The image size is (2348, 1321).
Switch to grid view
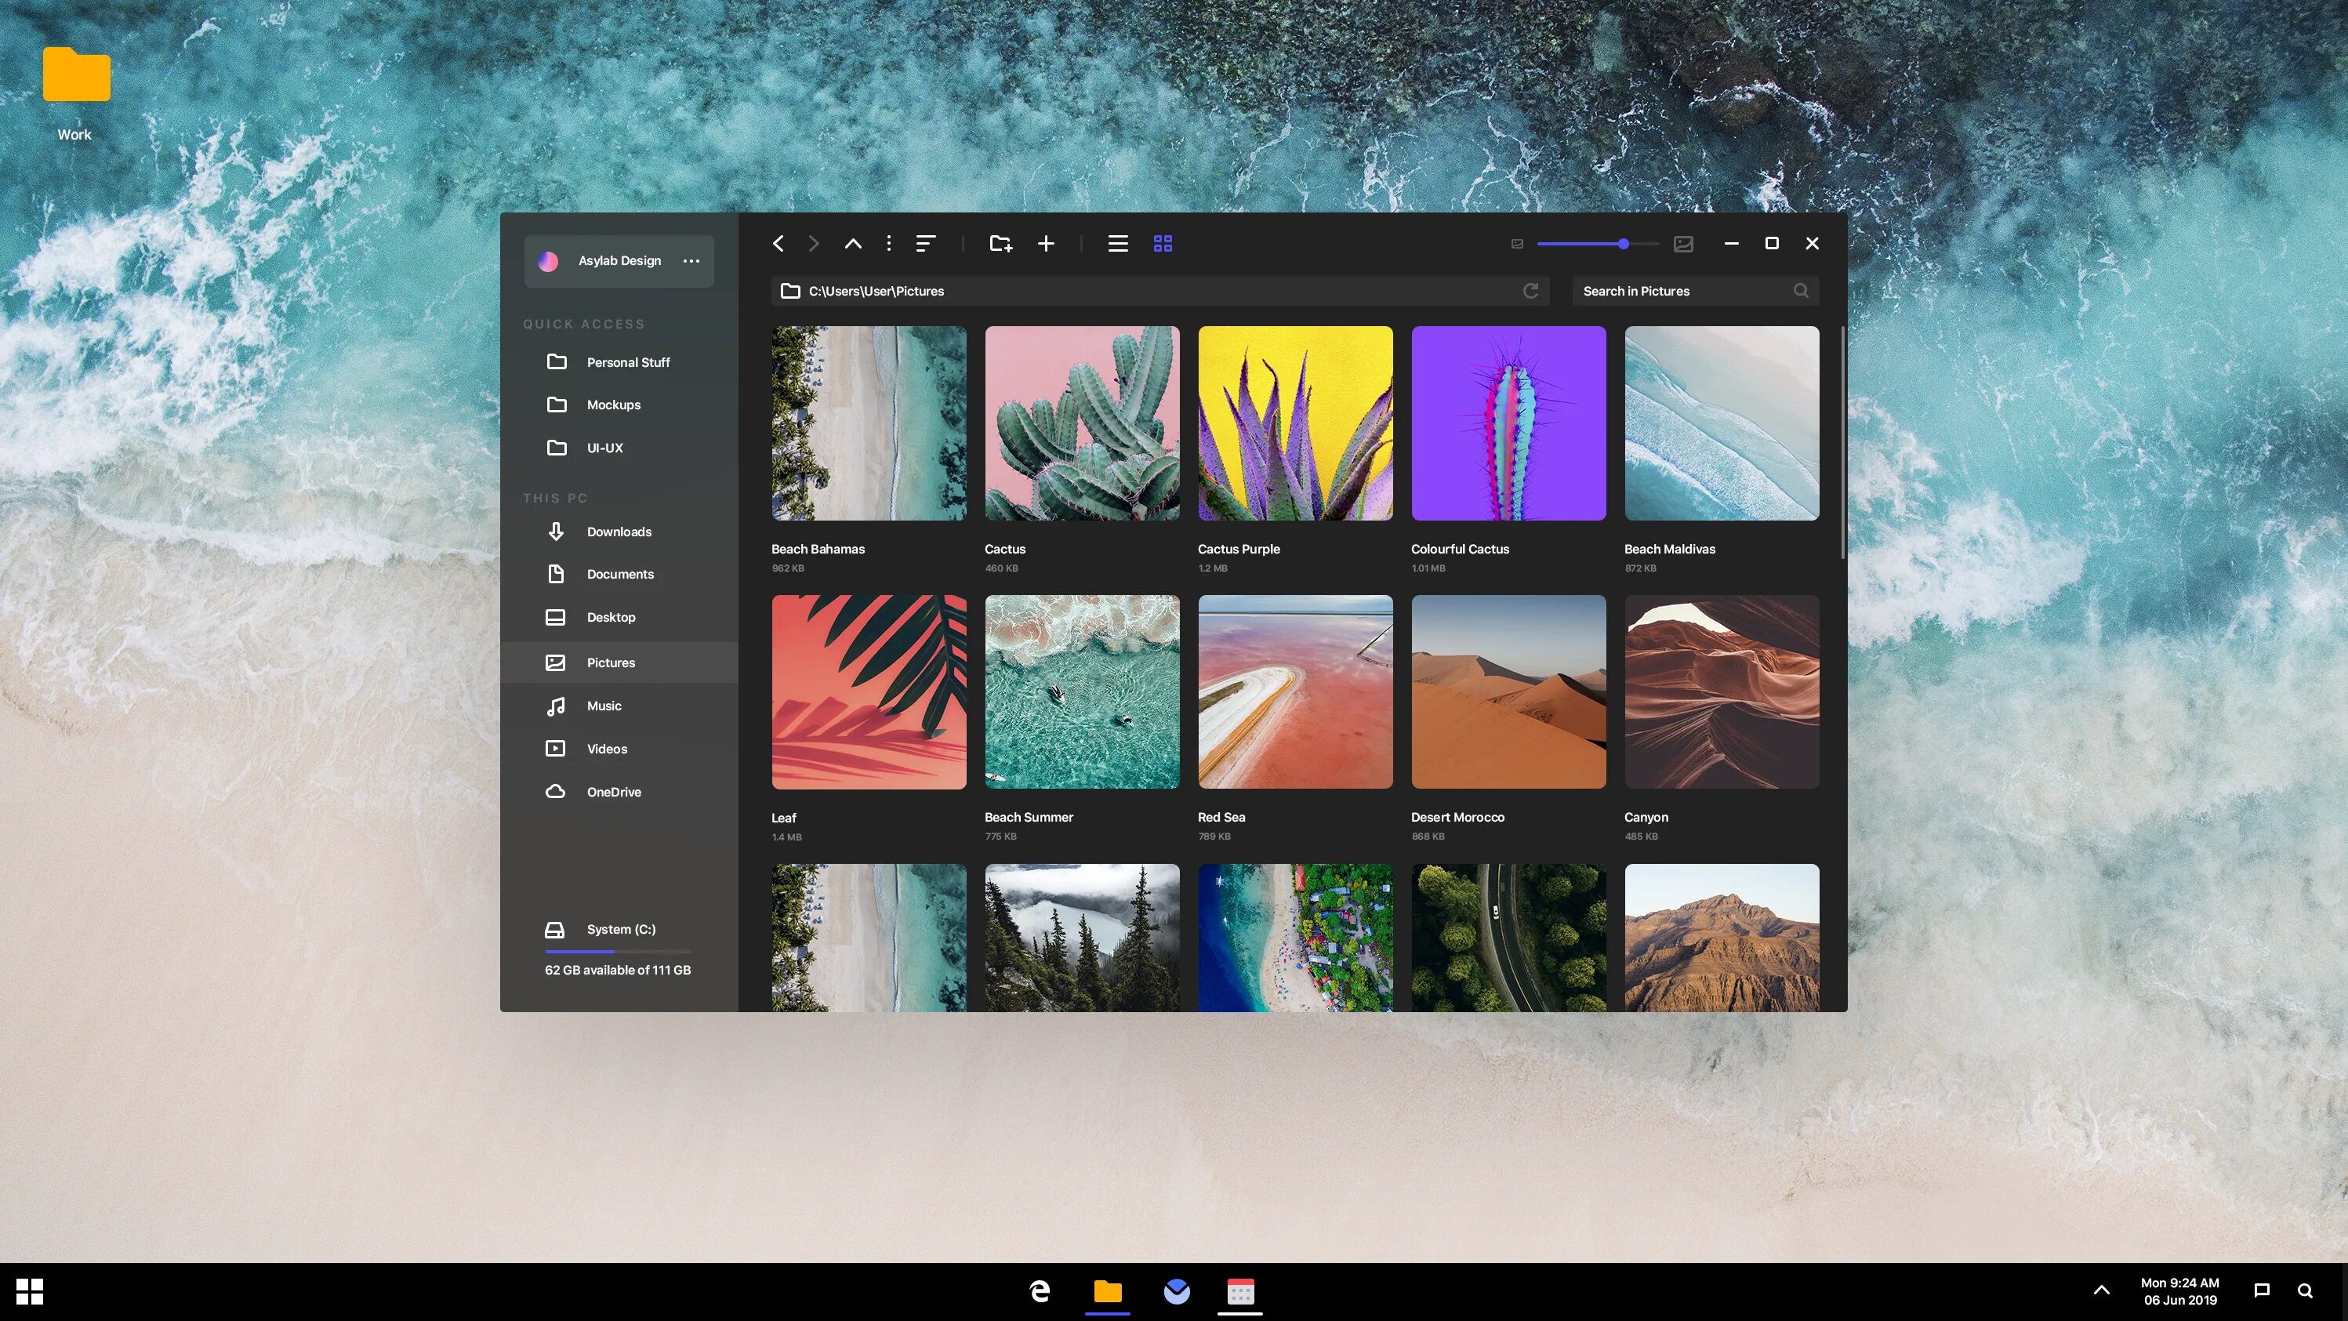(1162, 243)
